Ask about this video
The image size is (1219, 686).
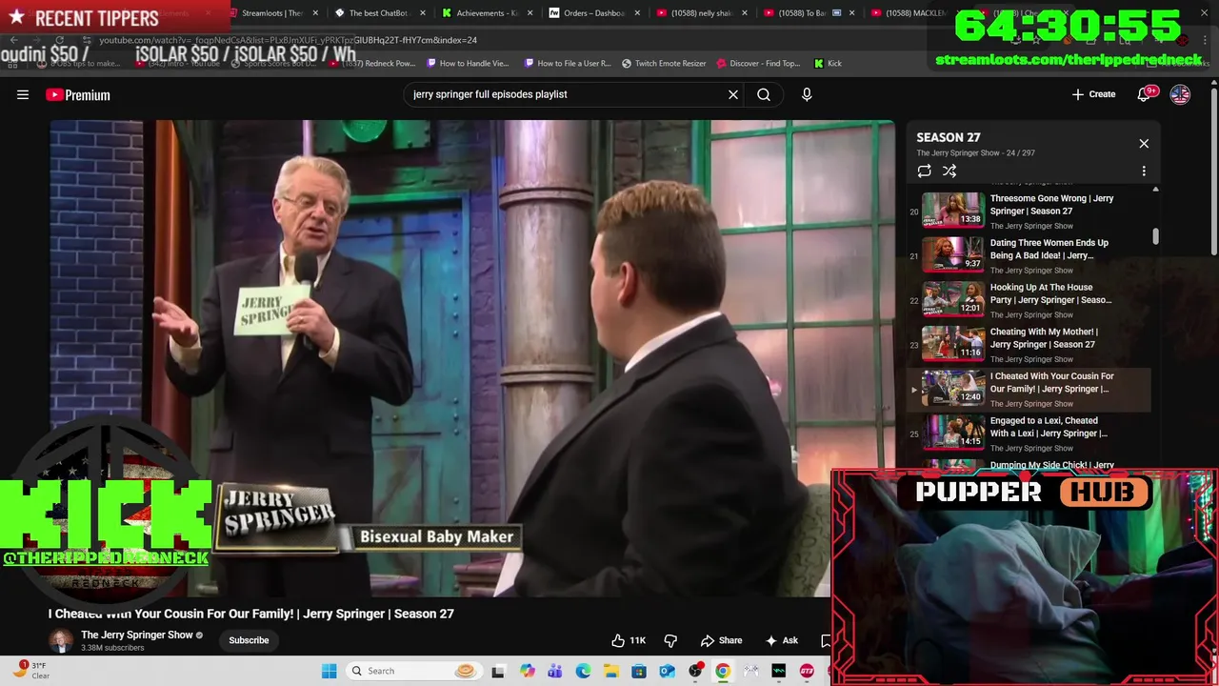pyautogui.click(x=782, y=640)
